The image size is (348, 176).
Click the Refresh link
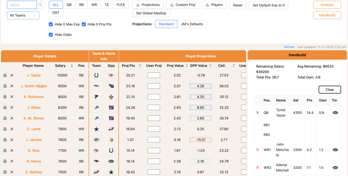point(289,47)
